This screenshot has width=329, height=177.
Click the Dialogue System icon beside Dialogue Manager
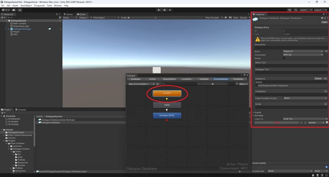pyautogui.click(x=50, y=29)
